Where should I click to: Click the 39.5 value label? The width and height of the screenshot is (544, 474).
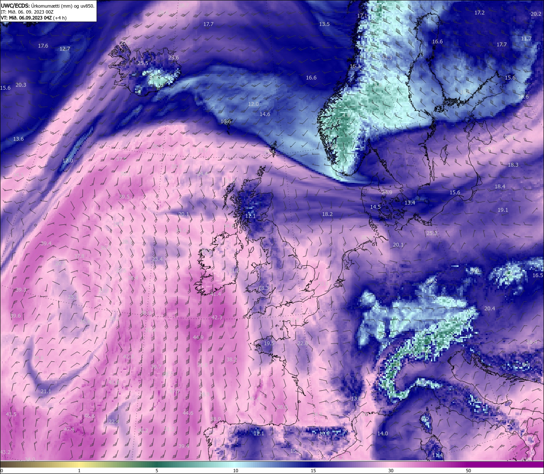tap(124, 197)
